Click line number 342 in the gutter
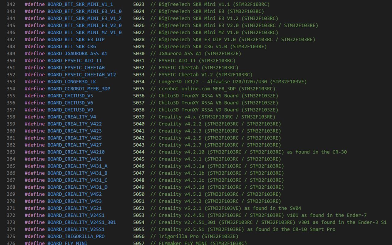 click(11, 4)
